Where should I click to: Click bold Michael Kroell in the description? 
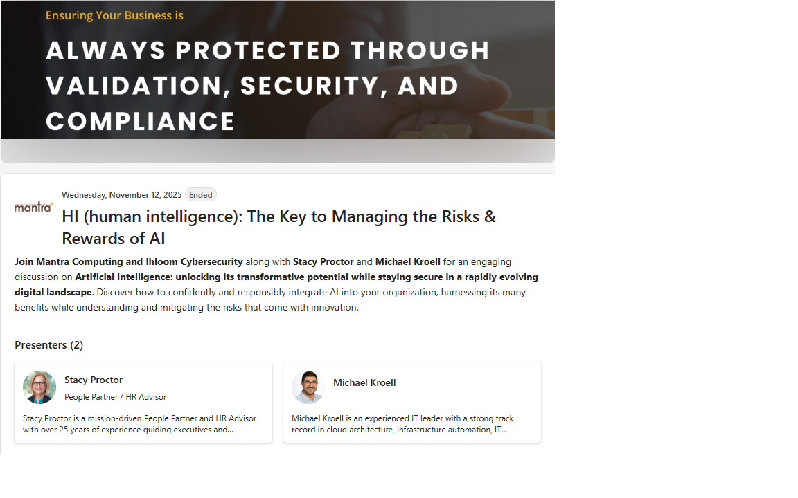407,261
